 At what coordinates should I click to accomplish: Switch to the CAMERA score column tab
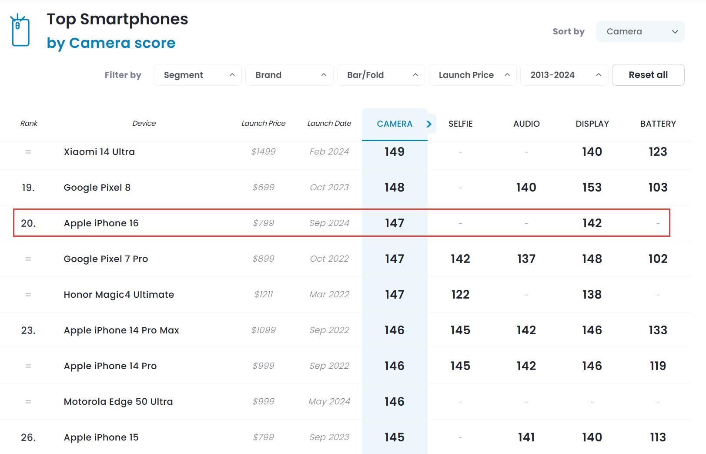pyautogui.click(x=394, y=124)
